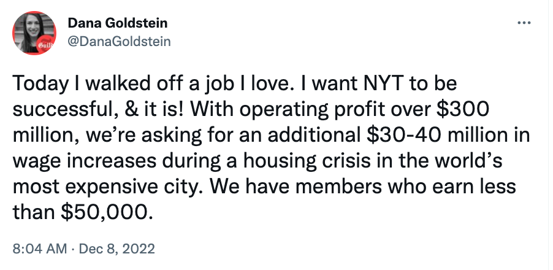Image resolution: width=553 pixels, height=270 pixels.
Task: Open the Dana Goldstein display name link
Action: click(117, 24)
